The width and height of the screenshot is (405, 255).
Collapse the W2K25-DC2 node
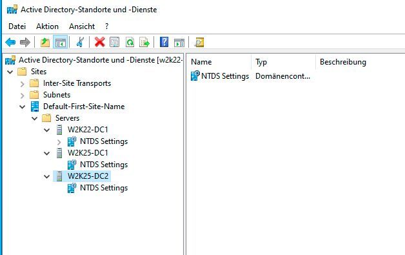tap(47, 177)
